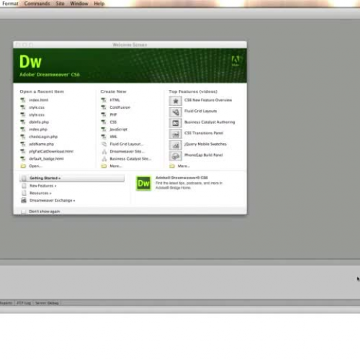Open the Resources link
Screen dimensions: 360x360
click(x=40, y=193)
